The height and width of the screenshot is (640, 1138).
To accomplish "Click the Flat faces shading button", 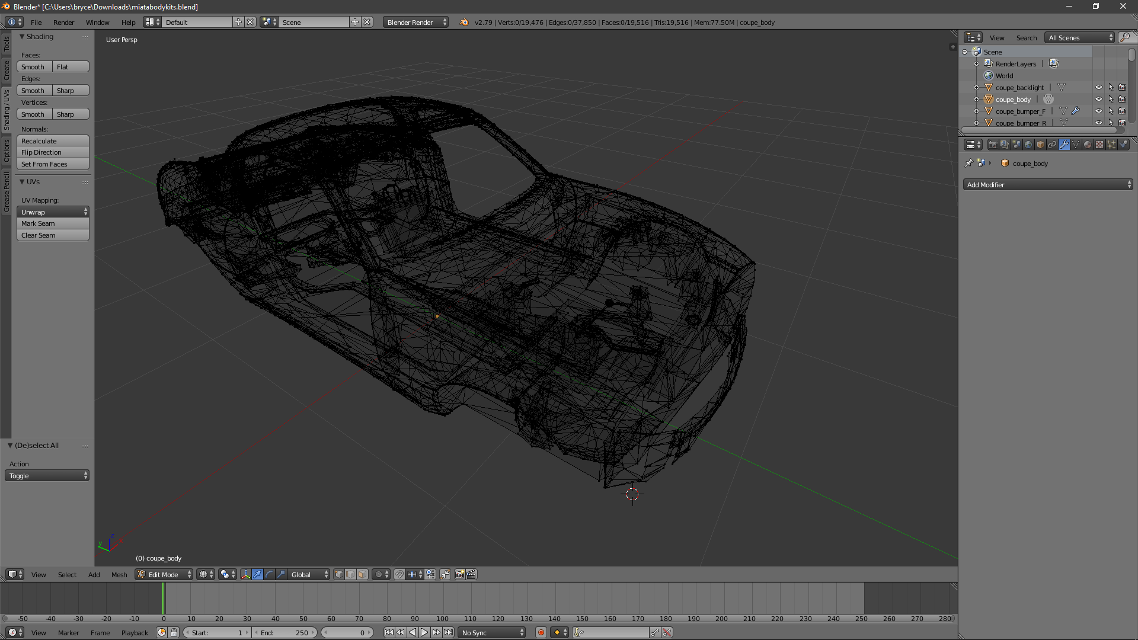I will [71, 67].
